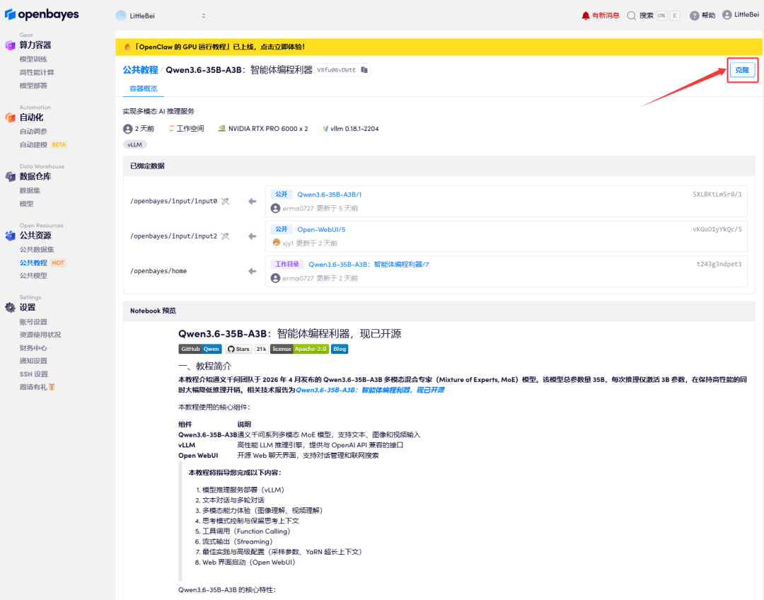Click the new messages bell icon

point(585,16)
